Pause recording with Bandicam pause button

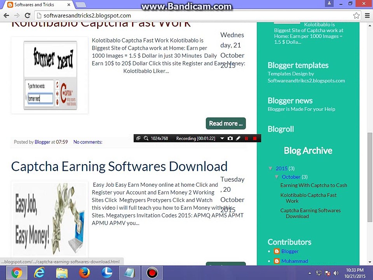246,138
